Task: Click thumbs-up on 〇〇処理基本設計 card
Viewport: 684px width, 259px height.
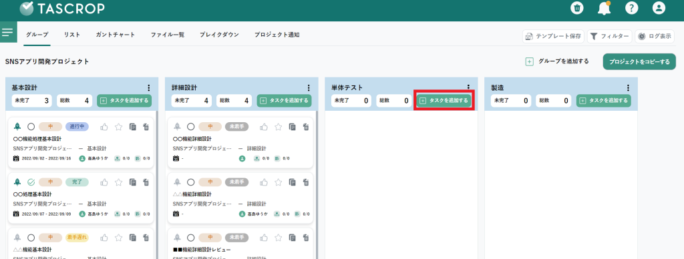Action: point(104,182)
